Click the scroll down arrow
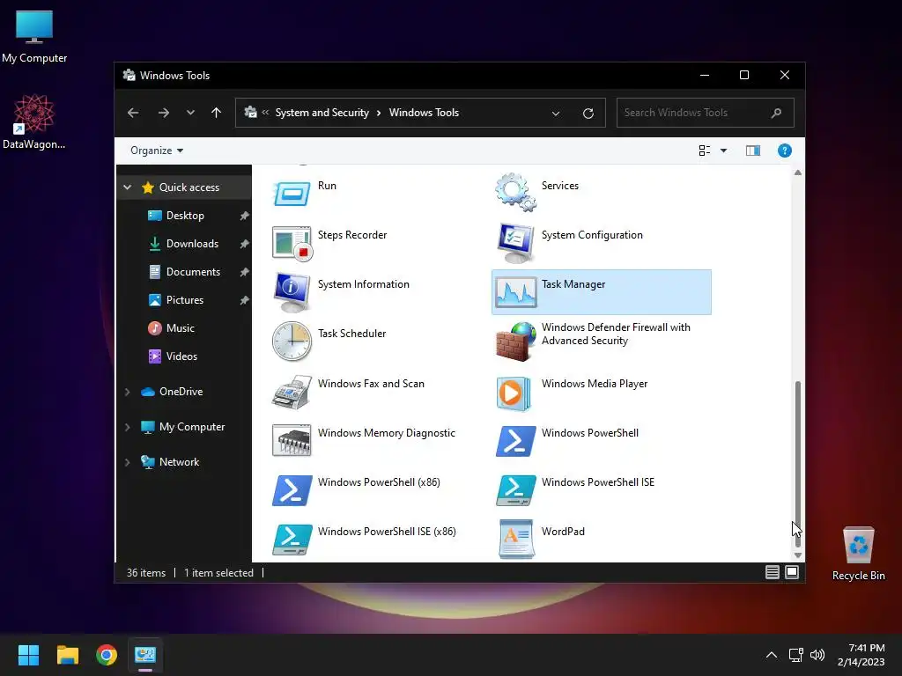Image resolution: width=902 pixels, height=676 pixels. (x=797, y=555)
